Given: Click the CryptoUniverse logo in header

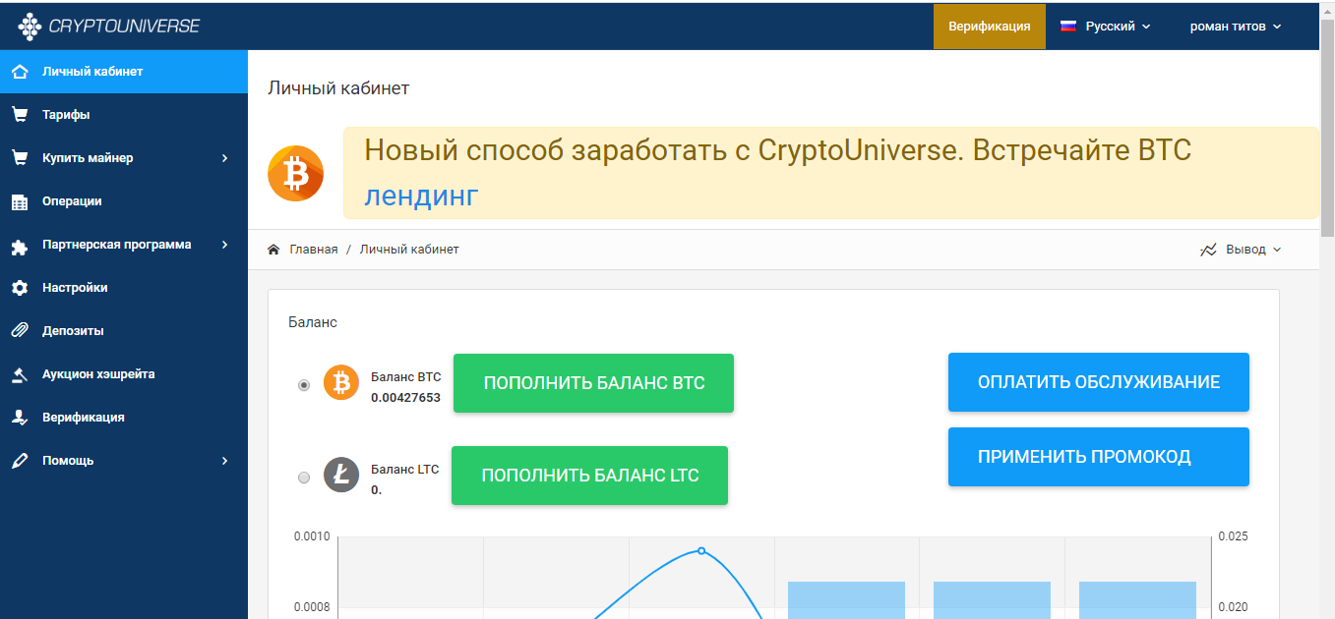Looking at the screenshot, I should click(109, 27).
